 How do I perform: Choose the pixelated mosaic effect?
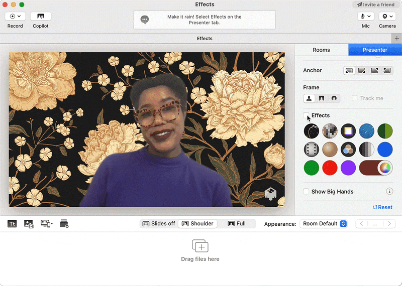pyautogui.click(x=330, y=131)
